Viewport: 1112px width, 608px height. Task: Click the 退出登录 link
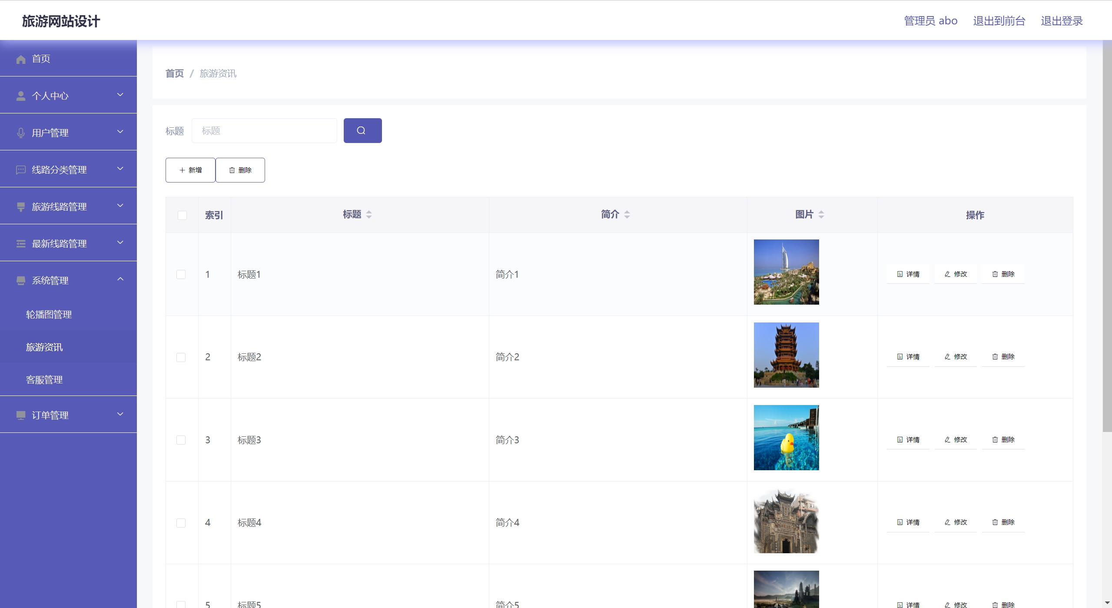coord(1062,21)
